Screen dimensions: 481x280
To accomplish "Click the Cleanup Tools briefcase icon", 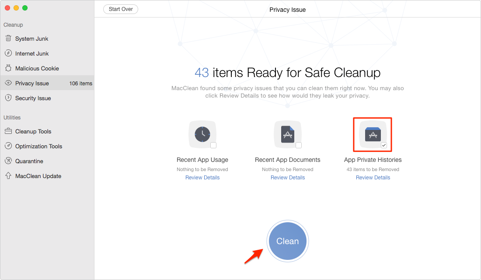I will tap(8, 131).
